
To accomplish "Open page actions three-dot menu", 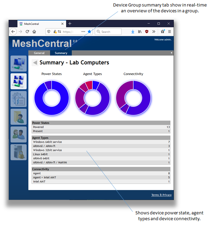I will [x=83, y=32].
